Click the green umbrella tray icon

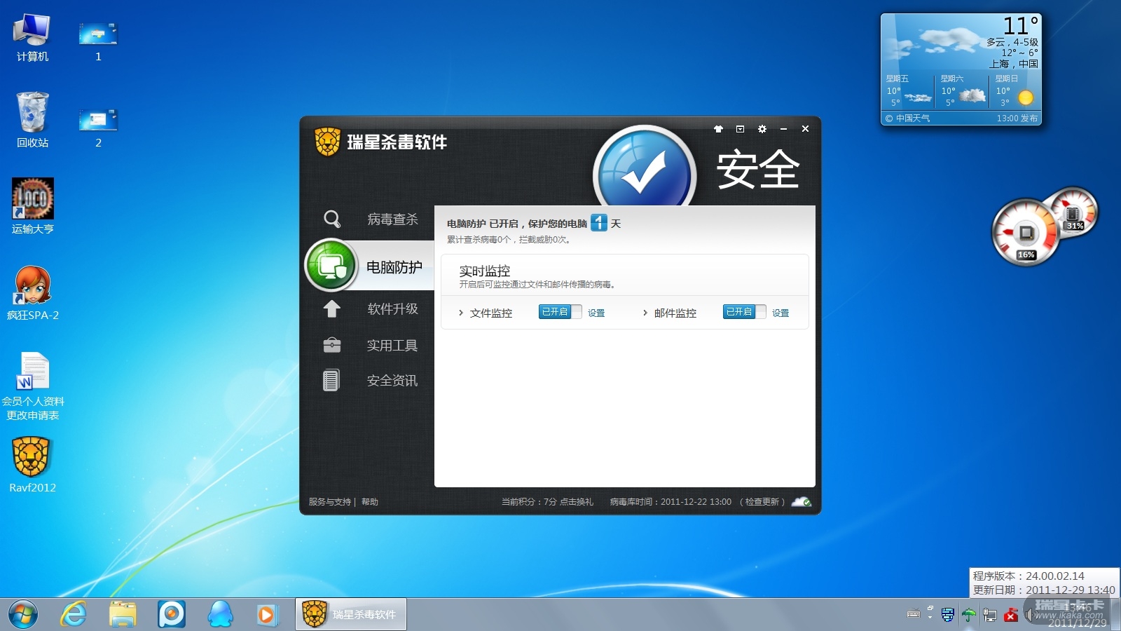(969, 615)
